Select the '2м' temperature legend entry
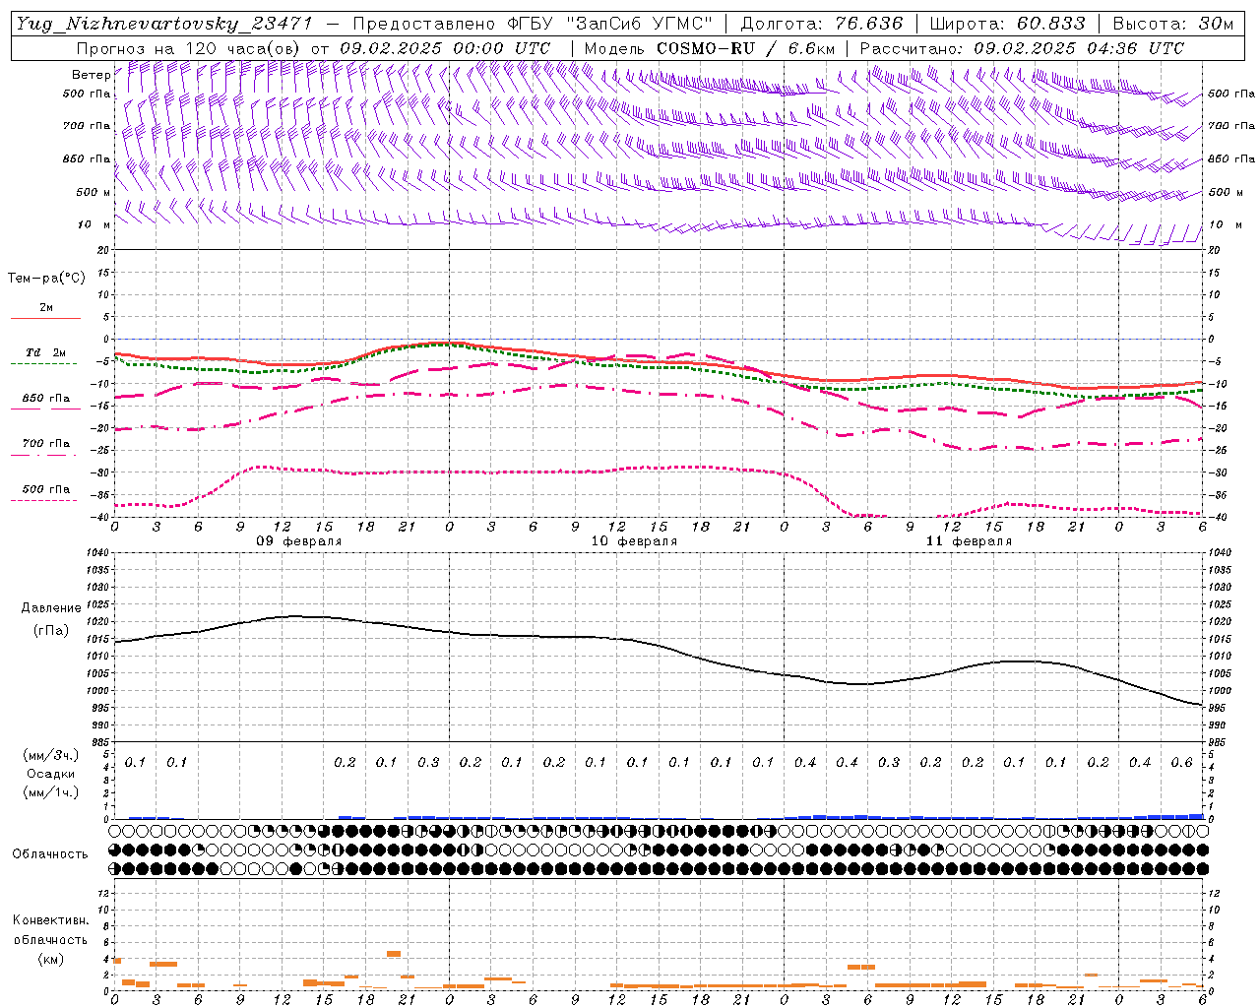 (46, 308)
